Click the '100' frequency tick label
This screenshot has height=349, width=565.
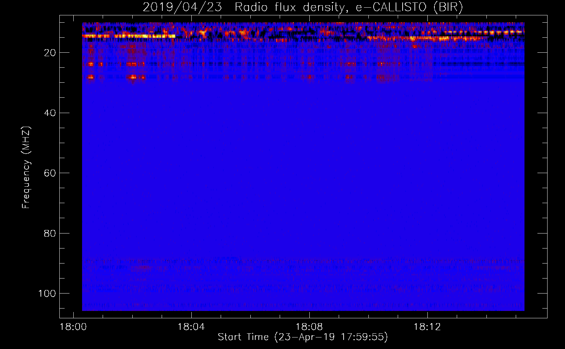[47, 294]
